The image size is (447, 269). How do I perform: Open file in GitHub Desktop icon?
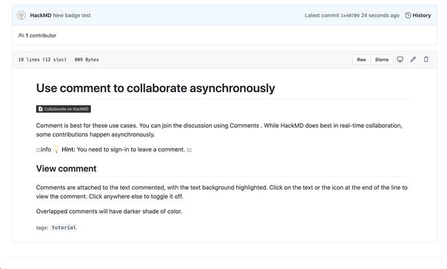(x=400, y=59)
